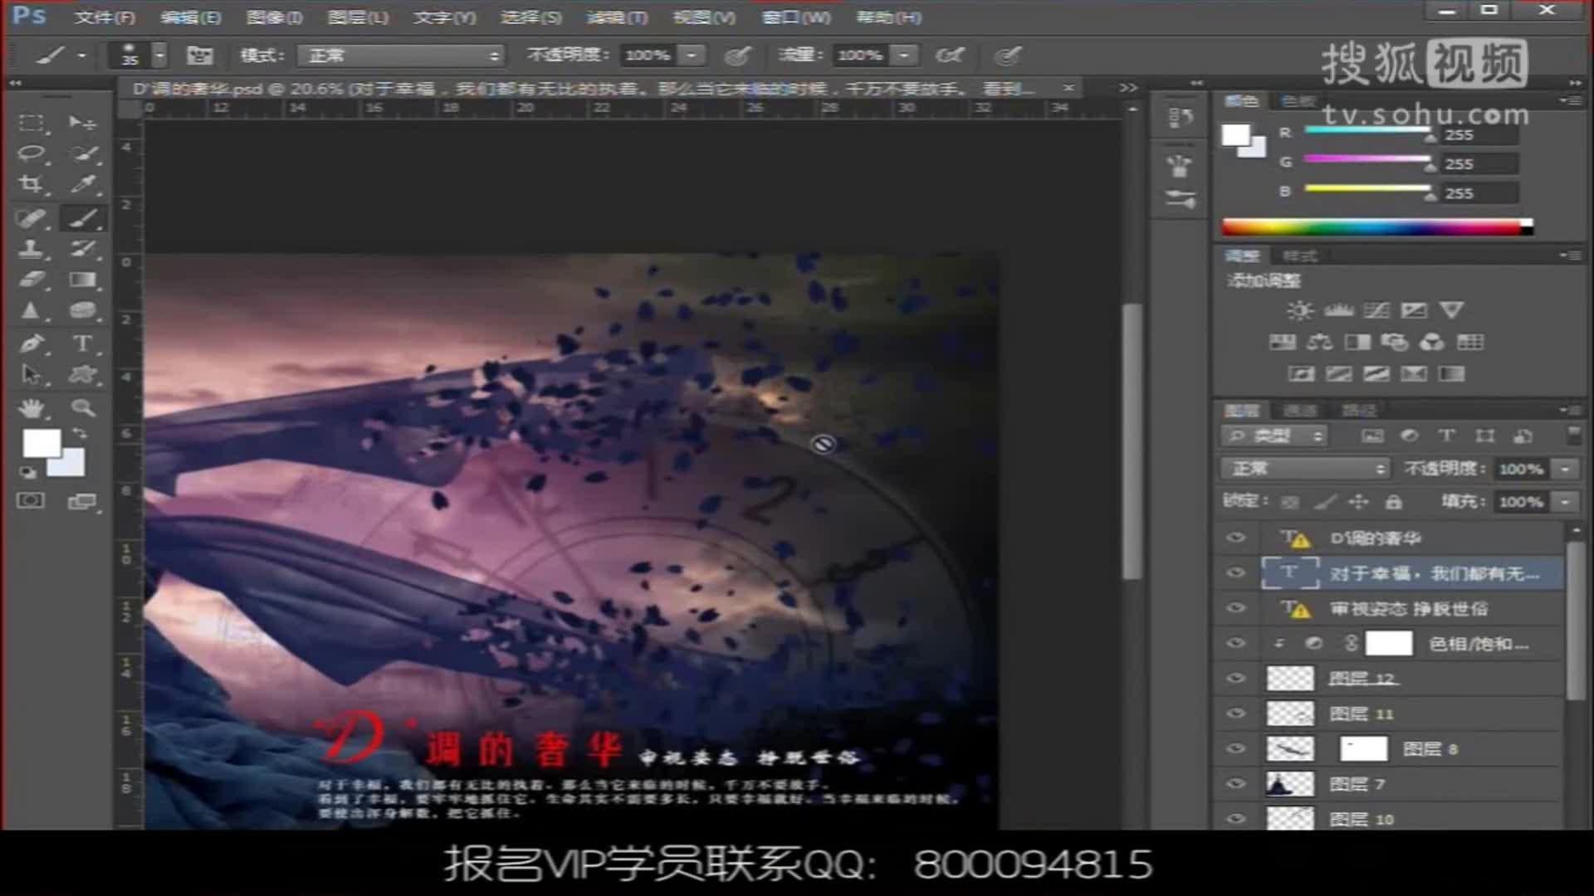Viewport: 1594px width, 896px height.
Task: Select the Hand tool
Action: pos(32,407)
